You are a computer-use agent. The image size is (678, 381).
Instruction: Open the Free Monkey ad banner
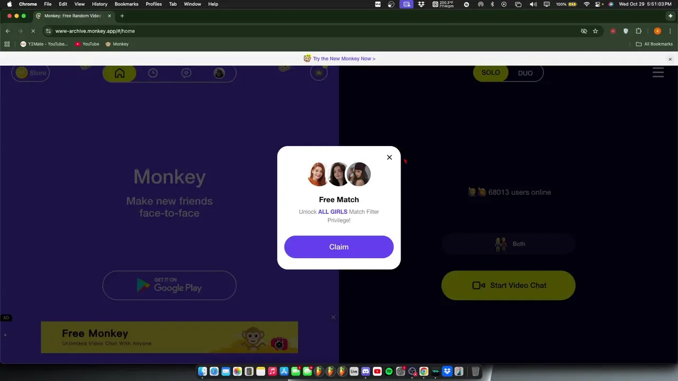169,337
